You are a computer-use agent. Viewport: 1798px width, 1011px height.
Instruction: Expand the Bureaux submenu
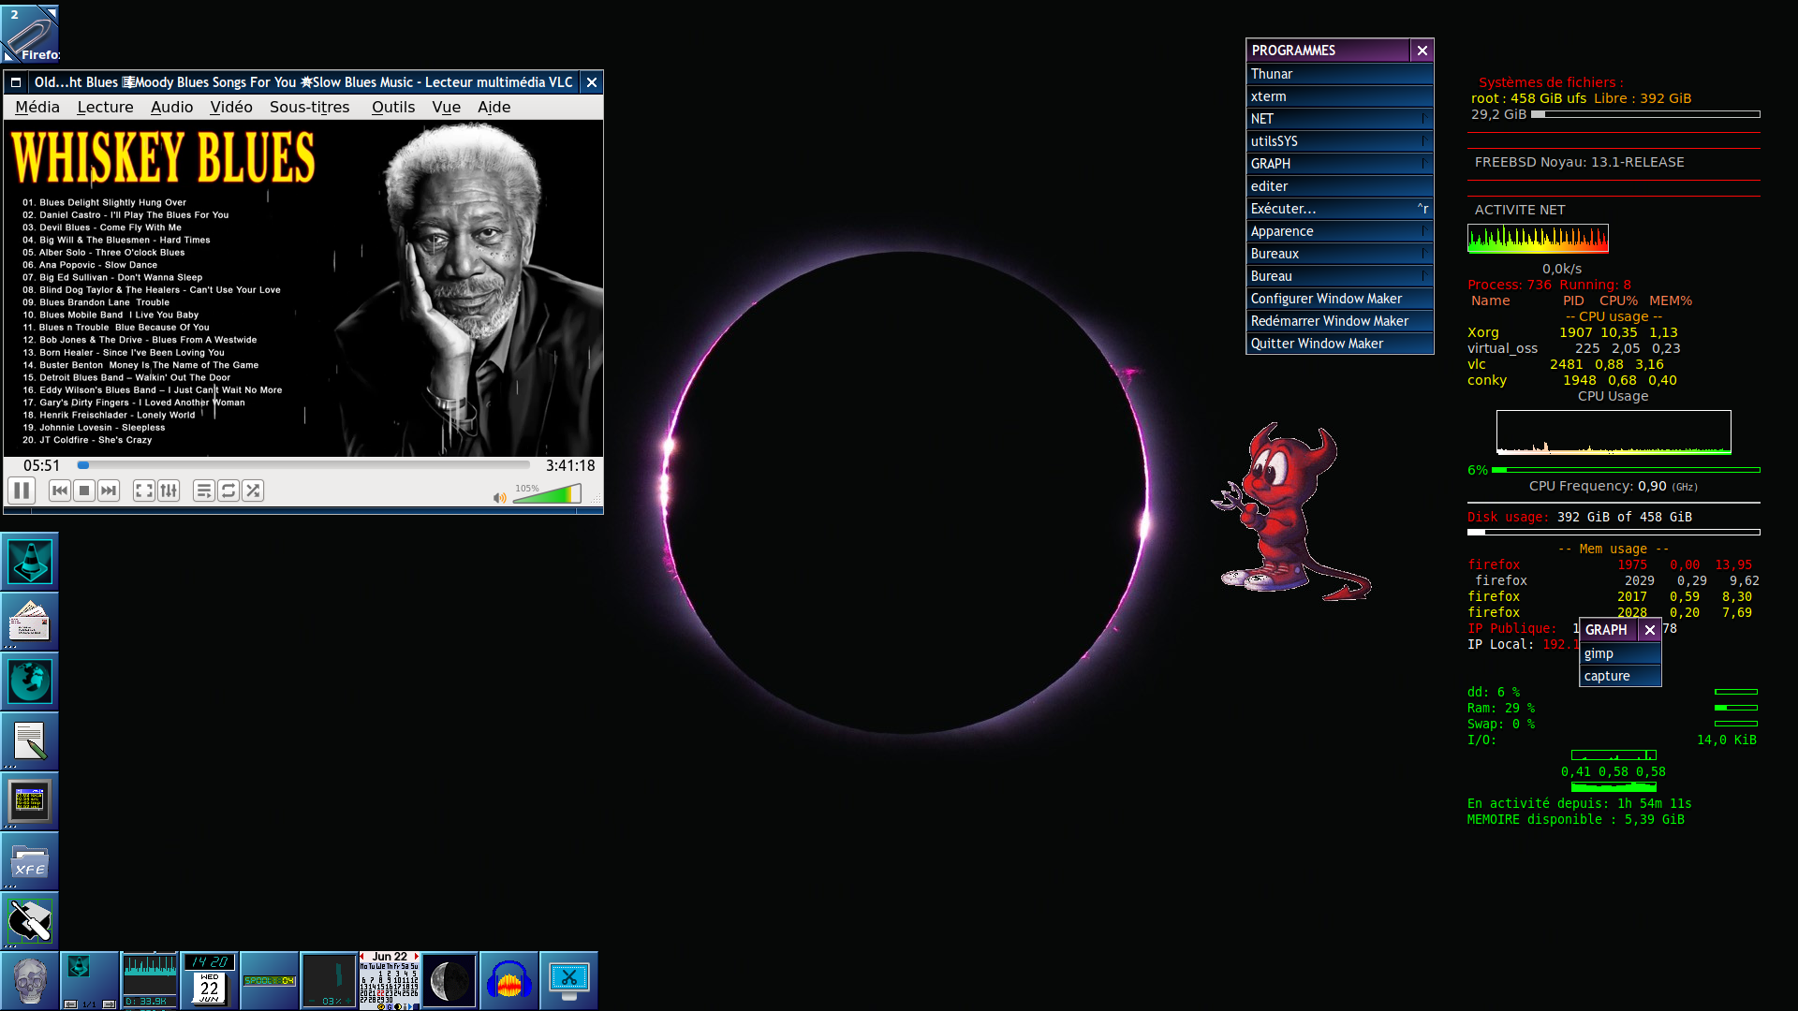(x=1340, y=254)
